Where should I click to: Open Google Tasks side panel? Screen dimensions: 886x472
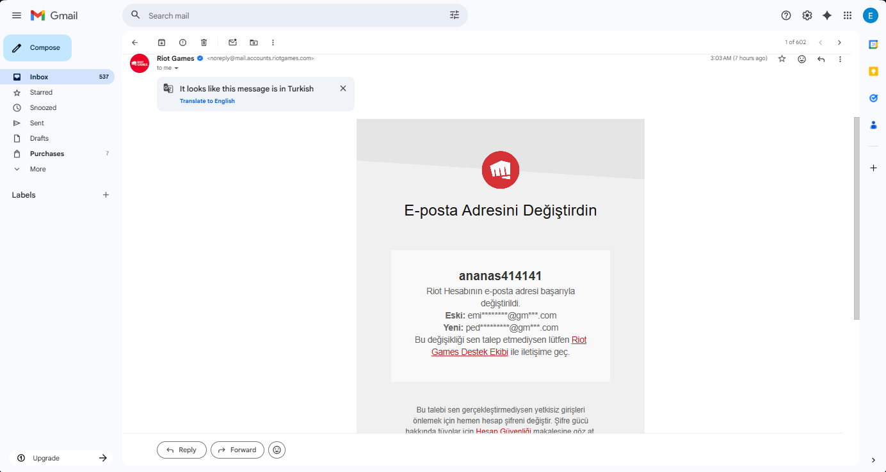873,98
